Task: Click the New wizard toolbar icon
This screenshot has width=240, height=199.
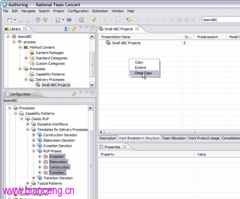Action: 10,20
